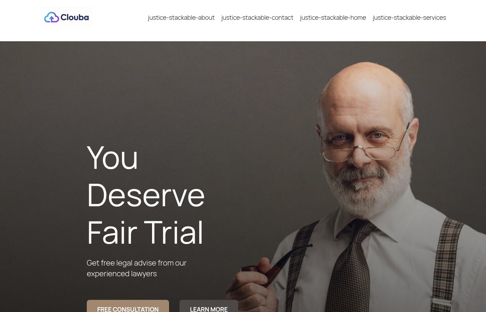Screen dimensions: 486x312
Task: Click the smoking pipe in the man's hand
Action: [274, 263]
